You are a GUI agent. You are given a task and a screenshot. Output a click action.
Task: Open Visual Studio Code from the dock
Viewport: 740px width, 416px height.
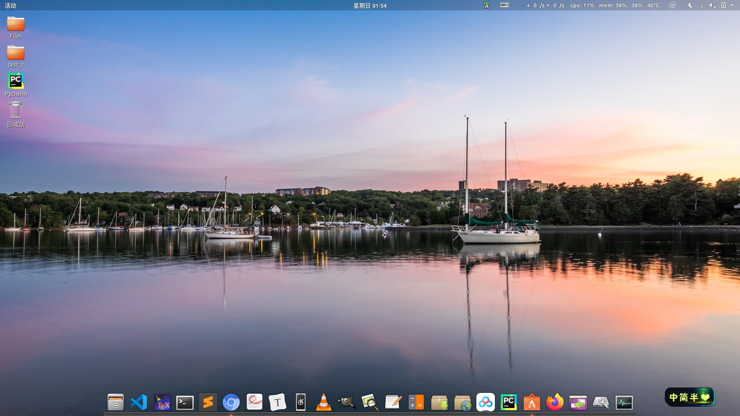pos(139,403)
